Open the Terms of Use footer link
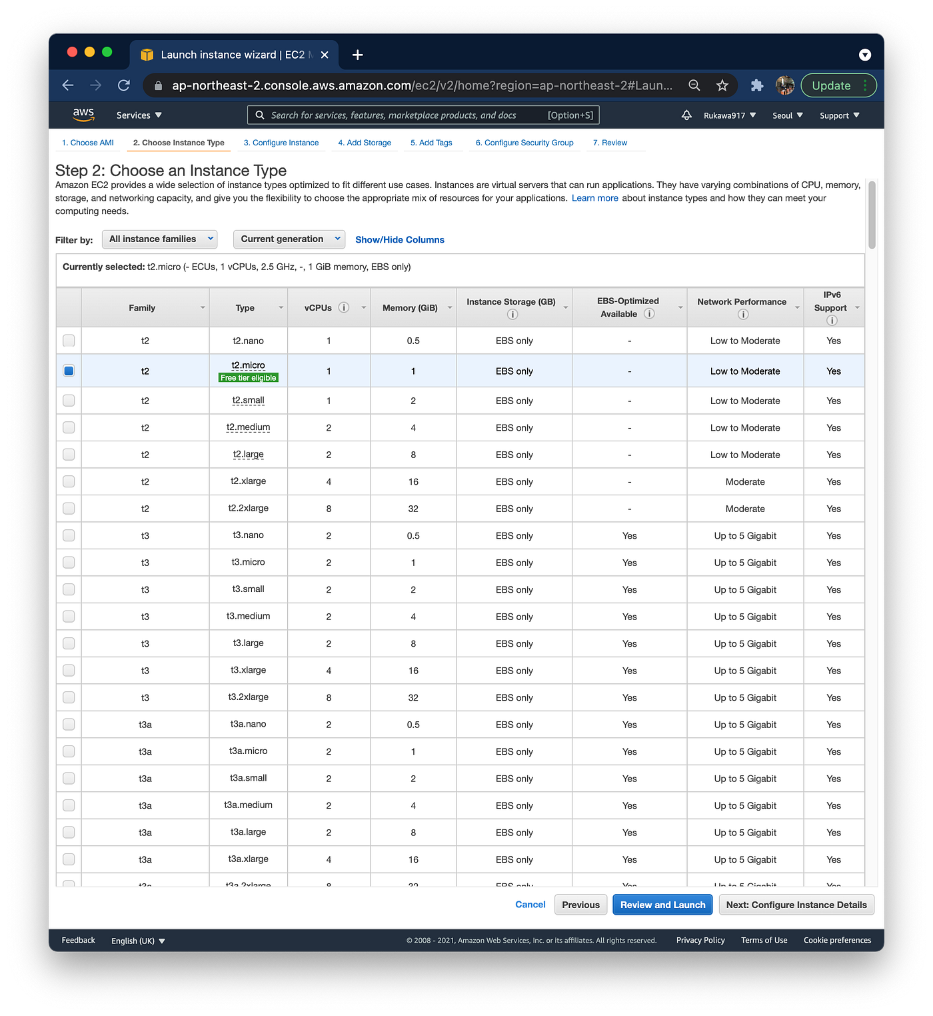 [x=764, y=940]
